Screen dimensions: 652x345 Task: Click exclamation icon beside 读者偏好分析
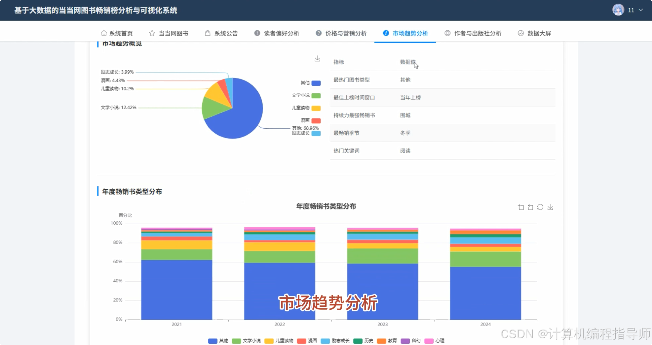tap(257, 33)
